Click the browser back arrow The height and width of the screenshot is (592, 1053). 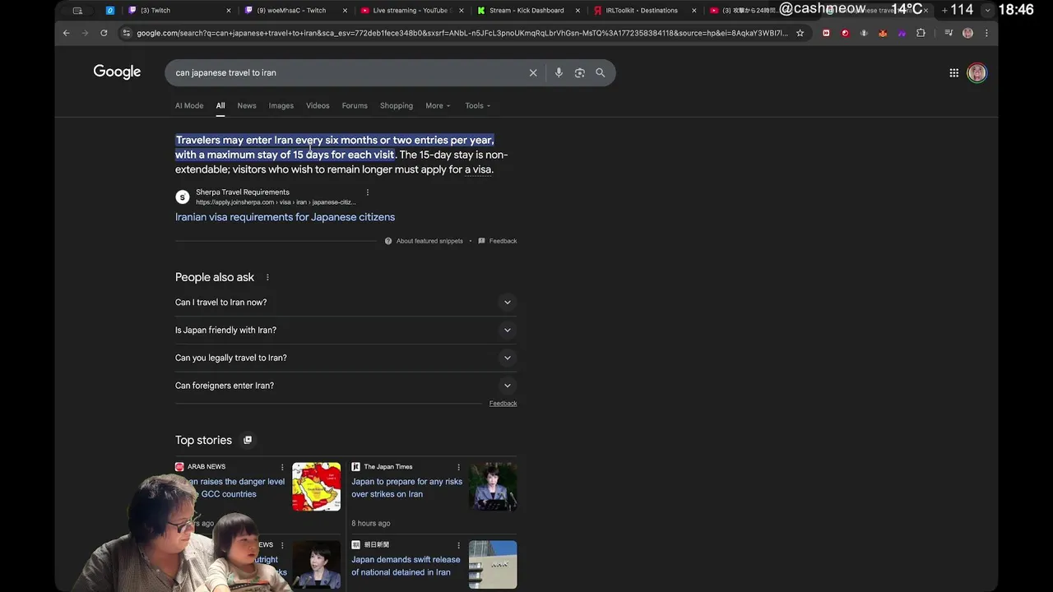click(x=67, y=33)
